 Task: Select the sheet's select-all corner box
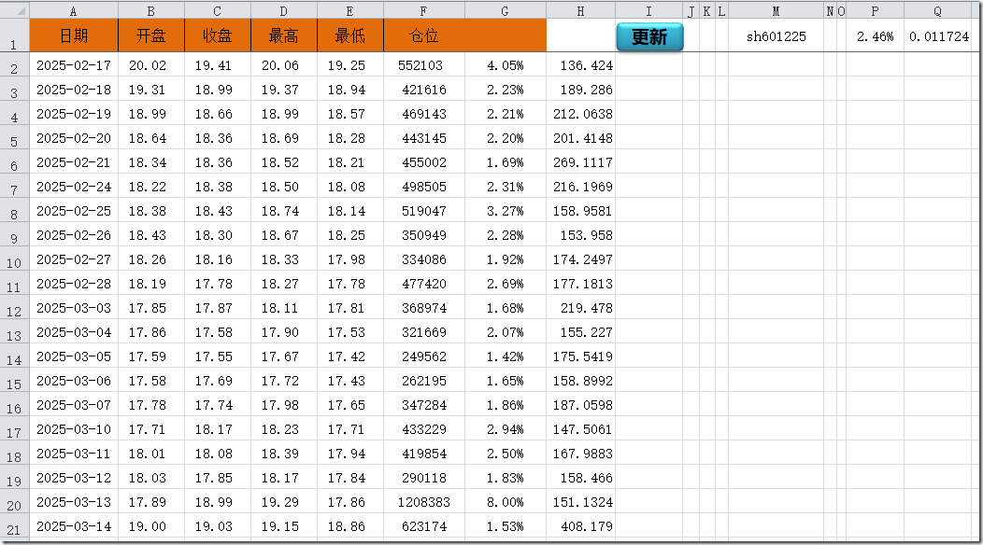tap(14, 10)
